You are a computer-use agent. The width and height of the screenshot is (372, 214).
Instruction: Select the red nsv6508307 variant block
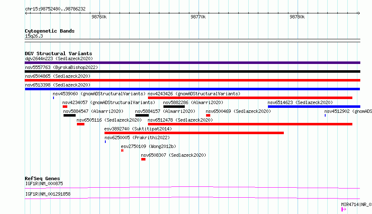[x=143, y=159]
